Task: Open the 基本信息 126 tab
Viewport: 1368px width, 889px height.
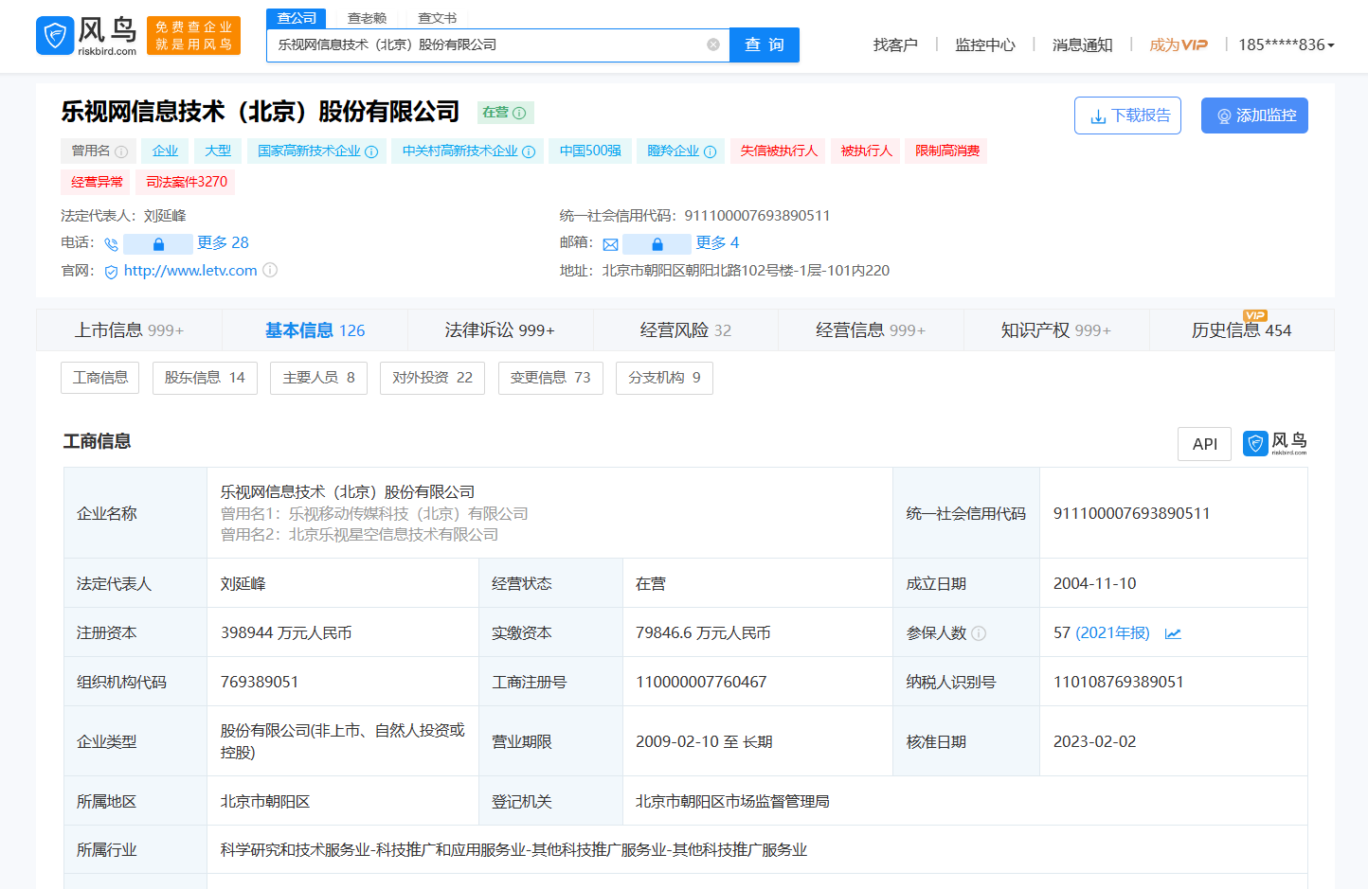Action: pos(315,329)
